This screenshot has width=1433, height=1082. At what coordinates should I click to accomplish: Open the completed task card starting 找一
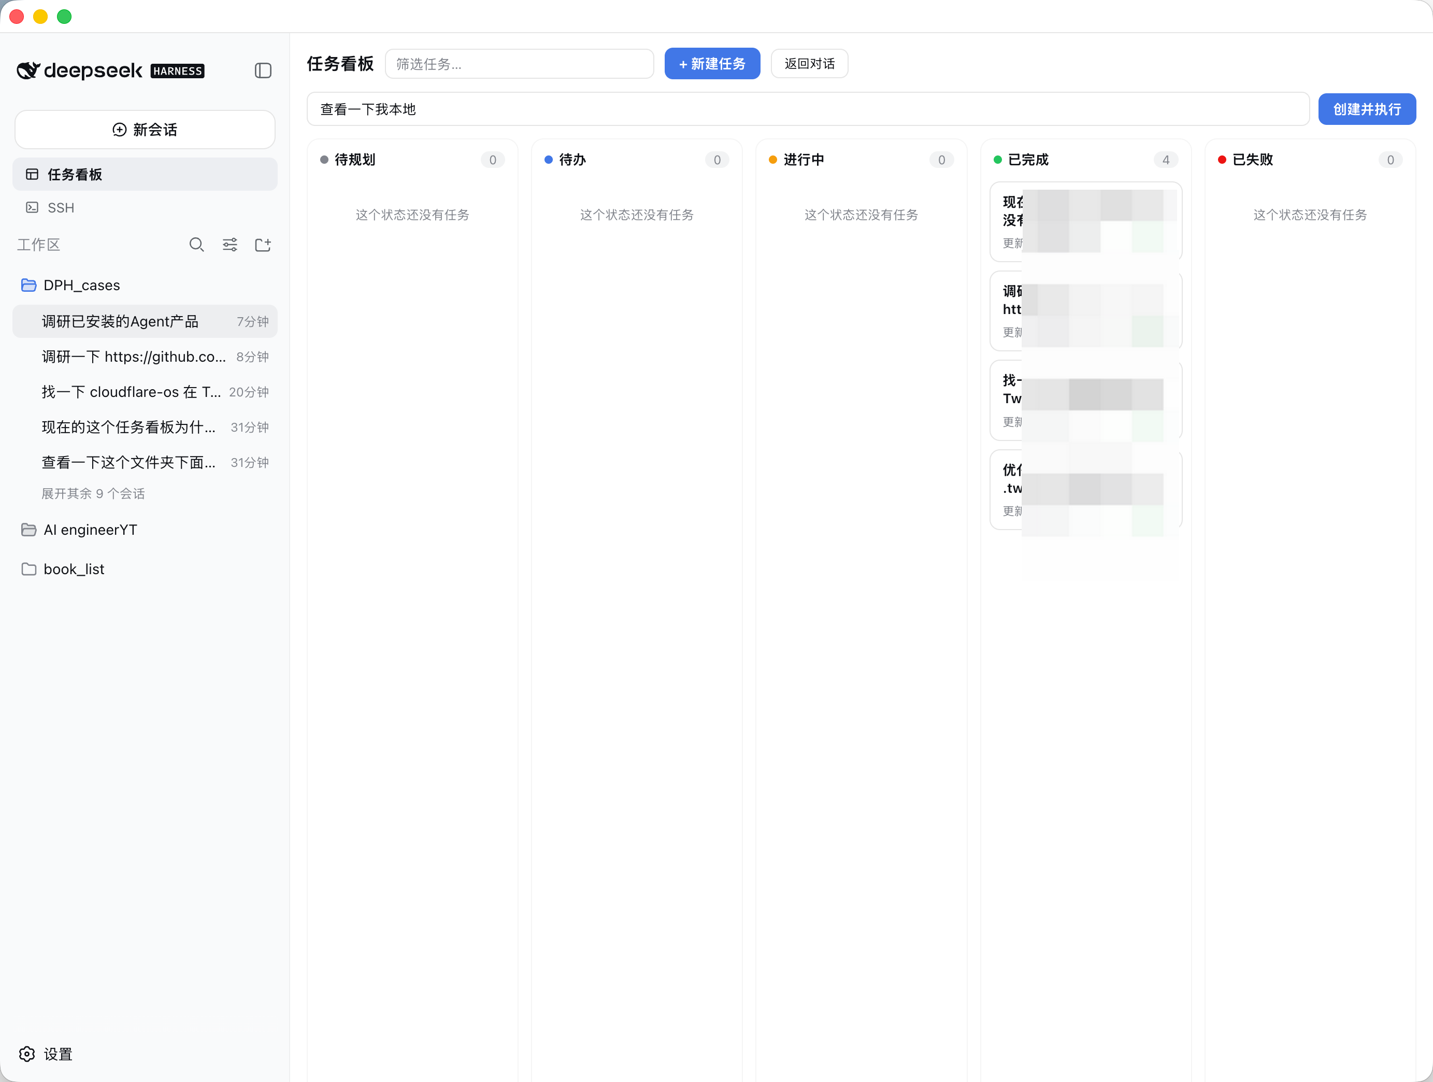click(x=1086, y=401)
